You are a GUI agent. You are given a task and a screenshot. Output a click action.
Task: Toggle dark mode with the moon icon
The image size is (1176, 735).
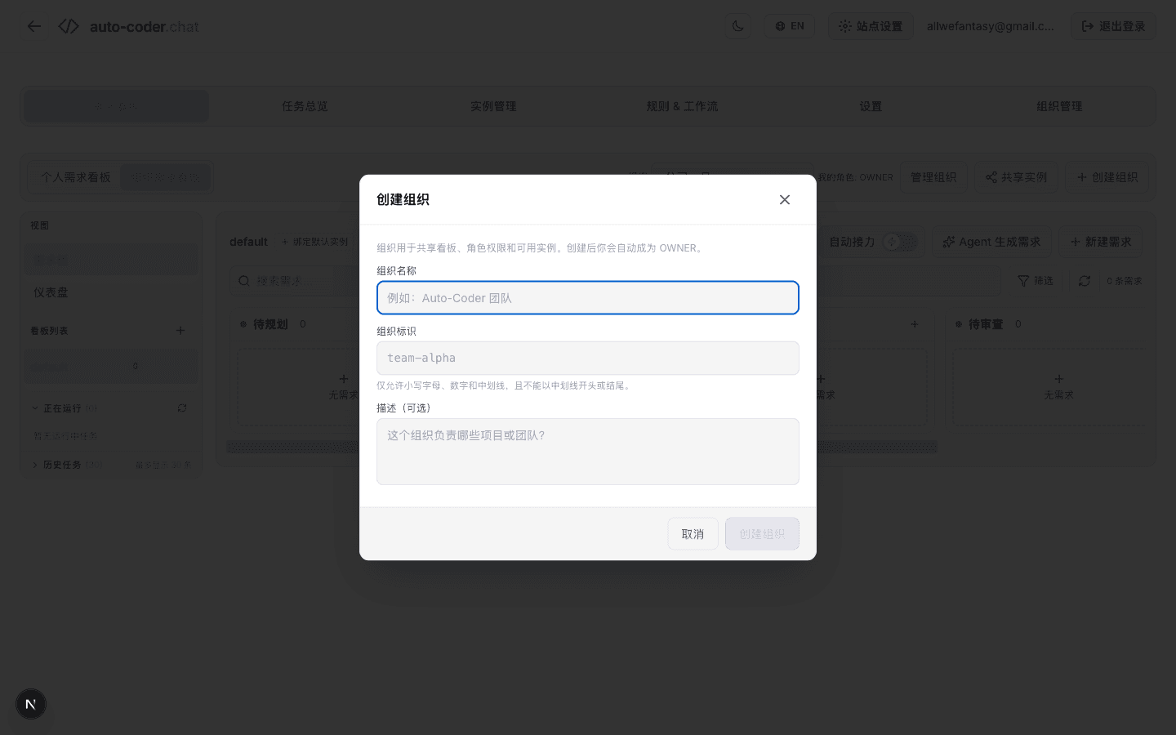click(738, 25)
